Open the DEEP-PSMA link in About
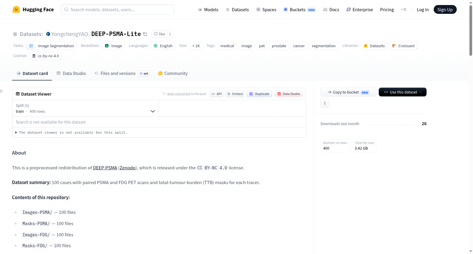Viewport: 473px width, 254px height. pos(105,168)
